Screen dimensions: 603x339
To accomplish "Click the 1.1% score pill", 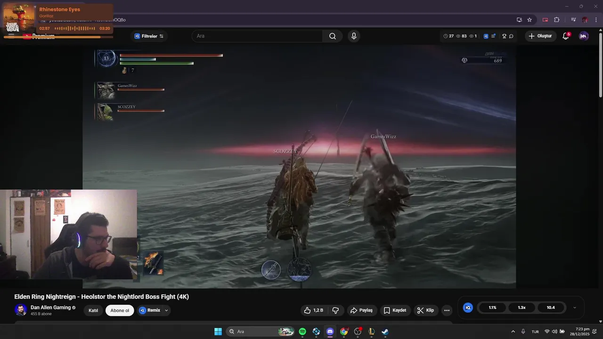I will 492,307.
